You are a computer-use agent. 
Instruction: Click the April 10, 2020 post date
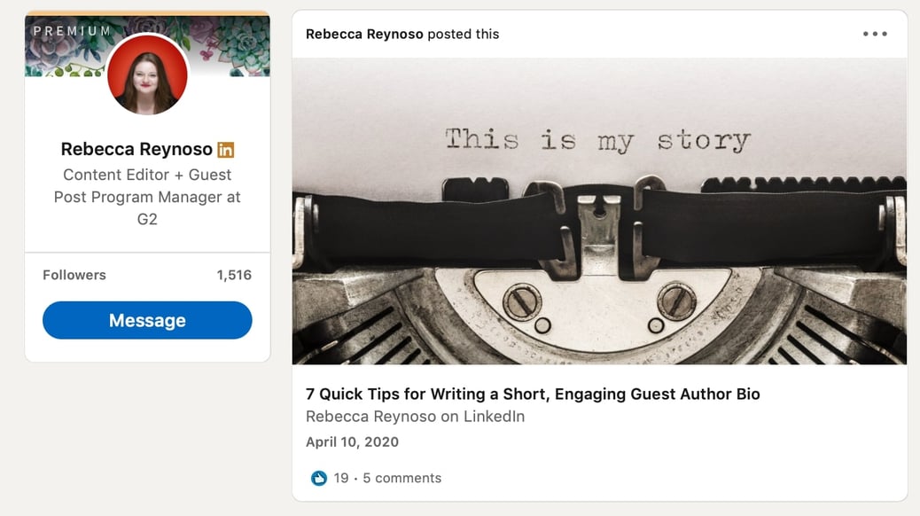coord(352,442)
